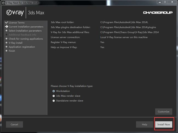Viewport: 178px width, 133px height.
Task: Click Local V-Ray license server value
Action: pyautogui.click(x=124, y=37)
